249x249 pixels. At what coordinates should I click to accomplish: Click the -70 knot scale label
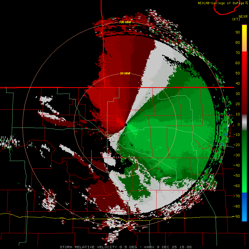tap(237, 196)
